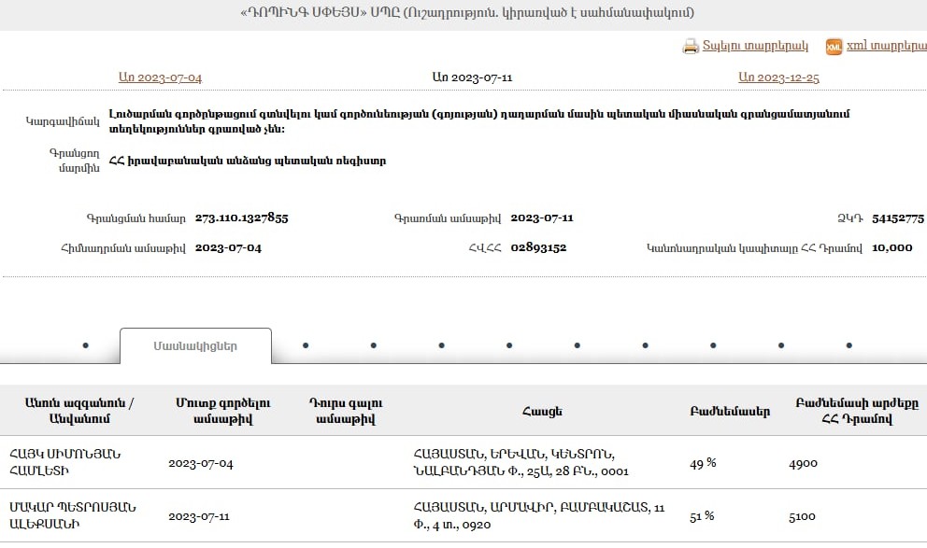Go to the later 2023-12-25 record link

click(x=778, y=77)
